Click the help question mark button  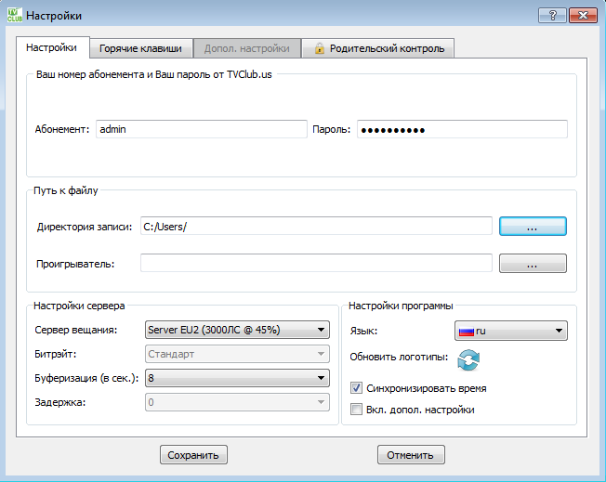[x=552, y=16]
